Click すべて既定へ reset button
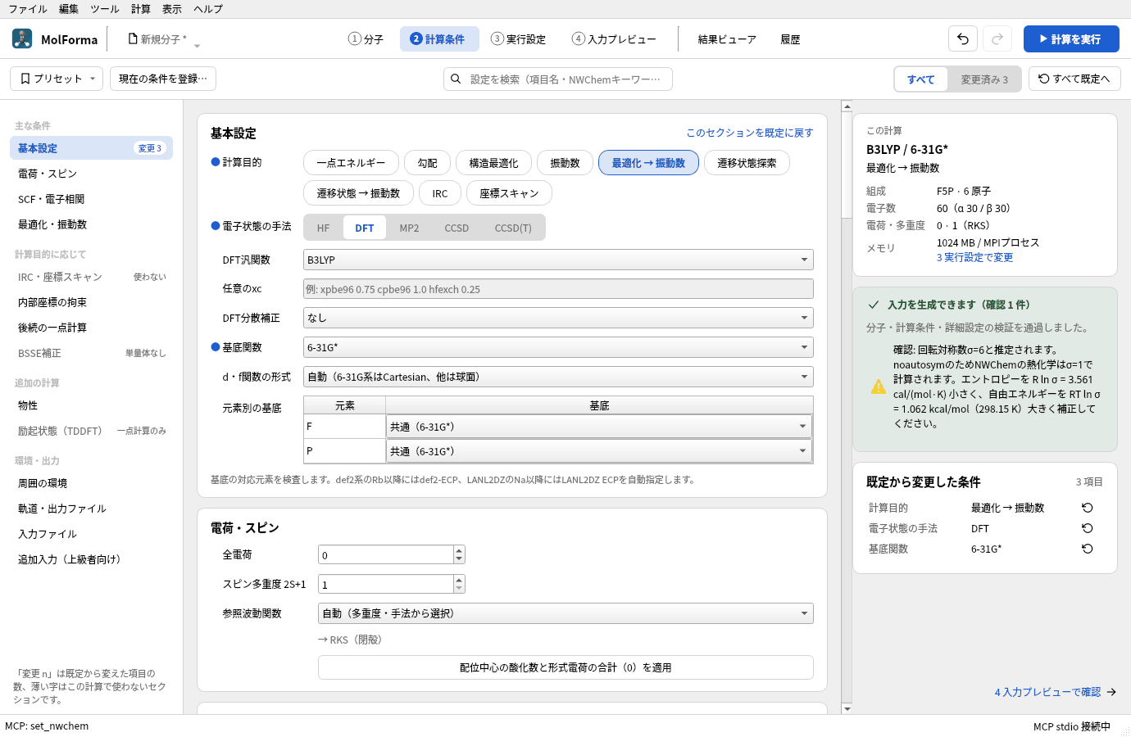Image resolution: width=1131 pixels, height=737 pixels. coord(1074,79)
